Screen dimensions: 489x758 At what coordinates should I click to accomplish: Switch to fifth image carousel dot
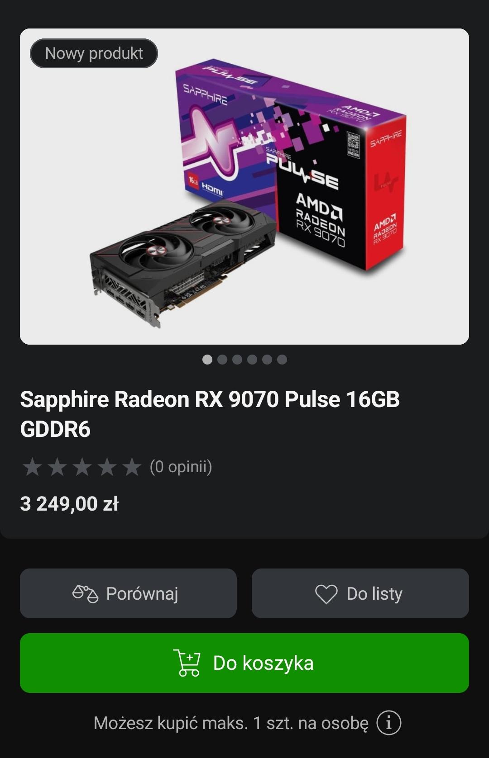tap(267, 360)
